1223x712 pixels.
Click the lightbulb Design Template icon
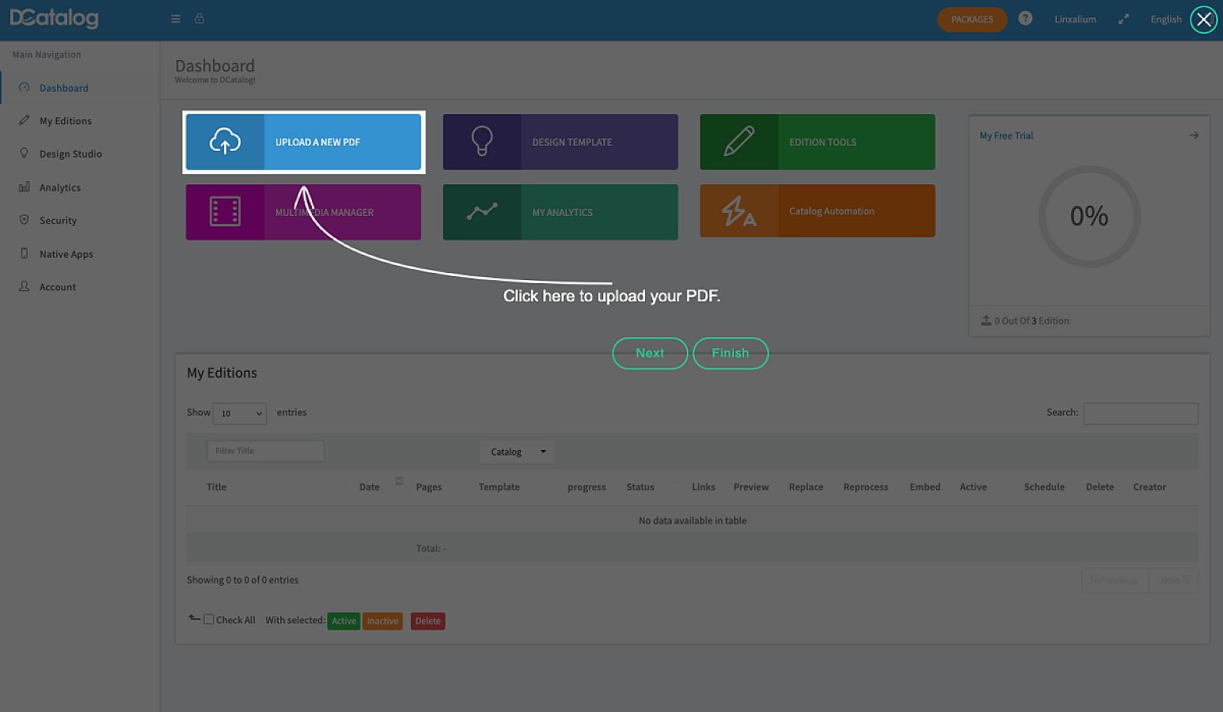point(482,142)
